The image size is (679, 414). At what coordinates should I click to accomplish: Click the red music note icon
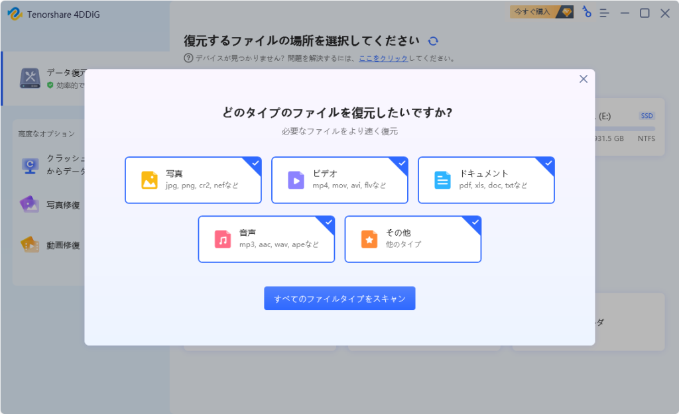[223, 239]
